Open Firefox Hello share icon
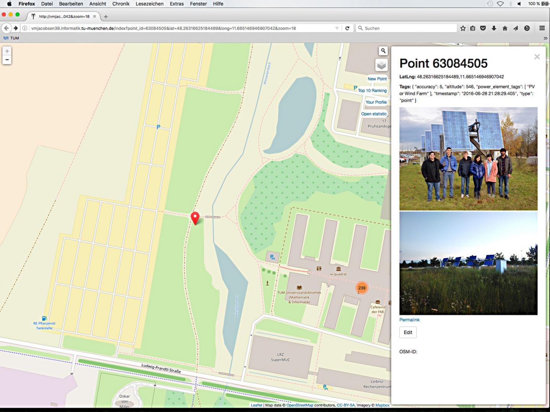 point(515,28)
